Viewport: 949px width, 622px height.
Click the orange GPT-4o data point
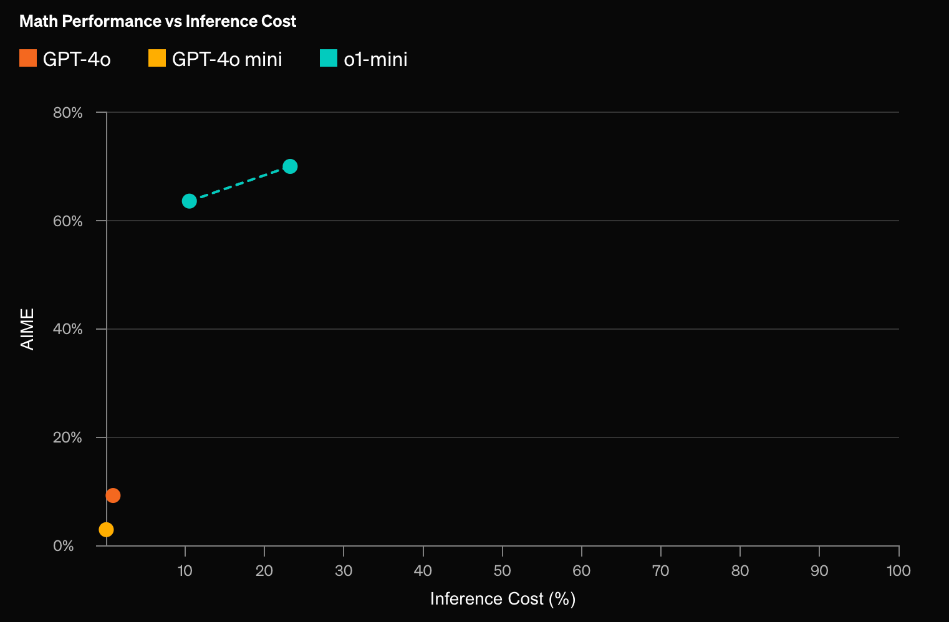(113, 495)
